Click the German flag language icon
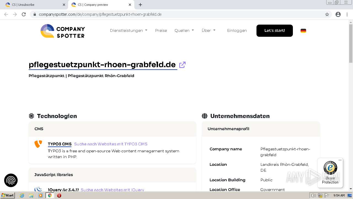This screenshot has width=353, height=199. 303,31
